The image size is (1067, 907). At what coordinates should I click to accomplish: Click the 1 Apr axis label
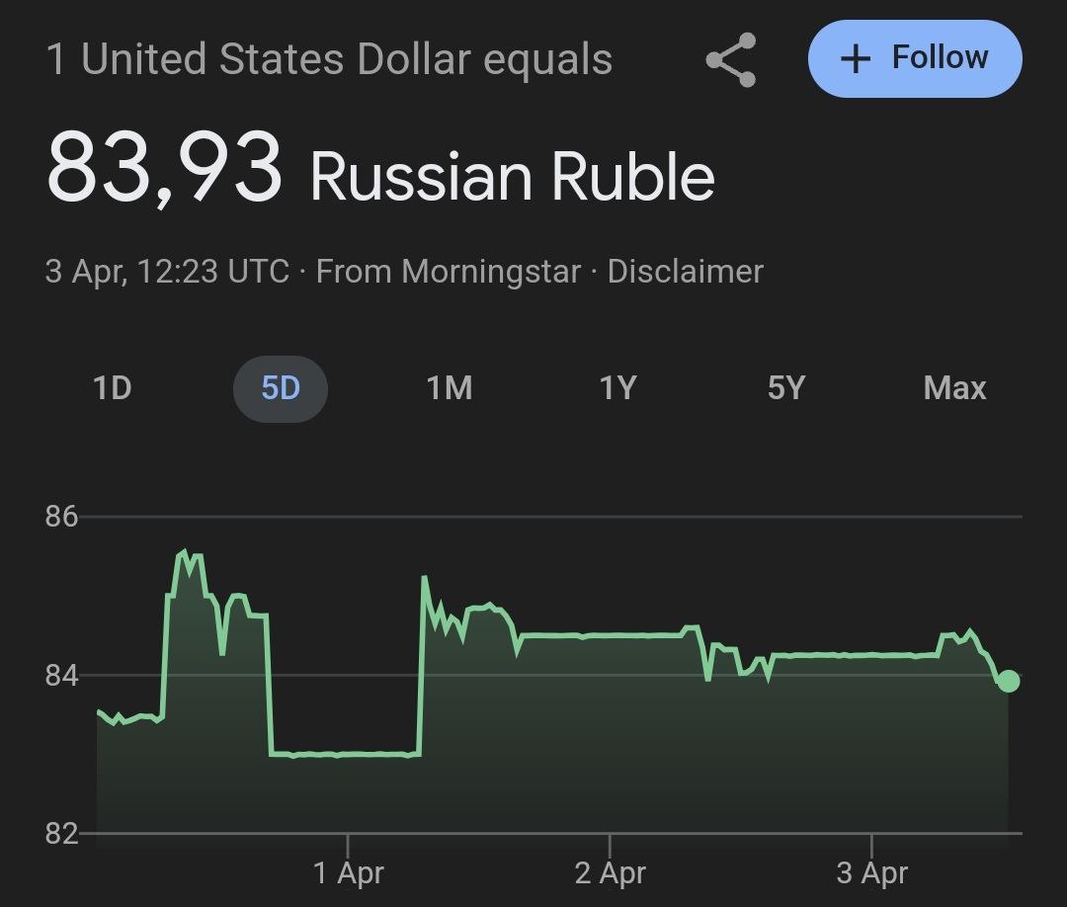click(348, 873)
